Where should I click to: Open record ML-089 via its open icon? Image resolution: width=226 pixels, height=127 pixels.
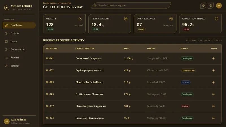pyautogui.click(x=214, y=82)
